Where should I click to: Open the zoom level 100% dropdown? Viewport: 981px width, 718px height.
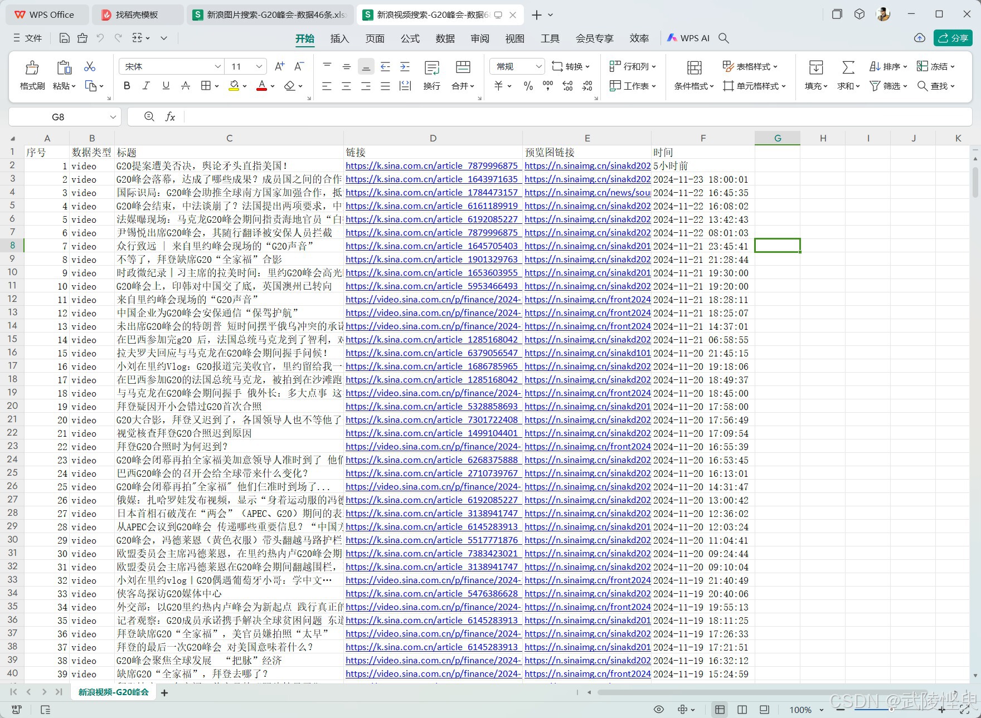tap(821, 710)
